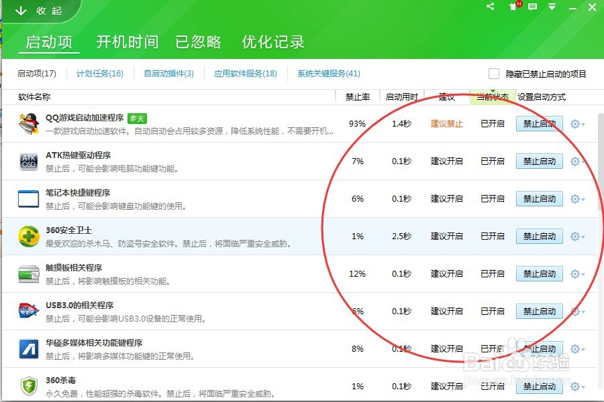Screen dimensions: 604x402
Task: Disable startup for 360杀毒
Action: pos(540,386)
